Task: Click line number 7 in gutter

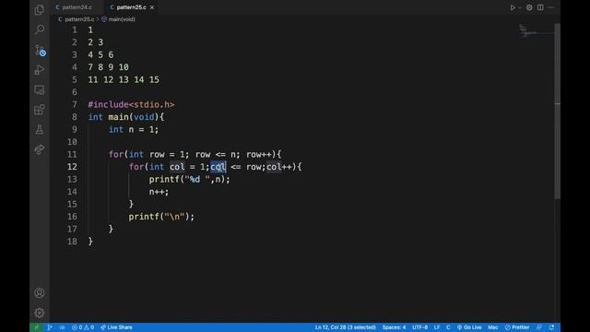Action: (x=75, y=104)
